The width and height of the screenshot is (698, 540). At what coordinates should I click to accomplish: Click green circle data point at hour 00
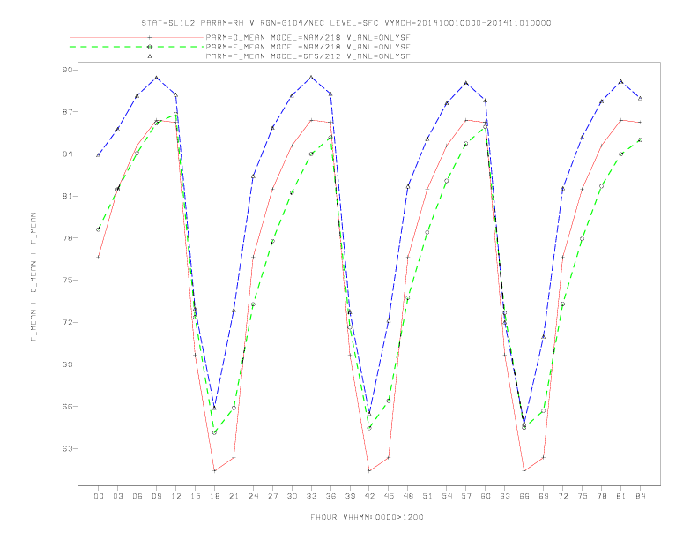[x=99, y=229]
